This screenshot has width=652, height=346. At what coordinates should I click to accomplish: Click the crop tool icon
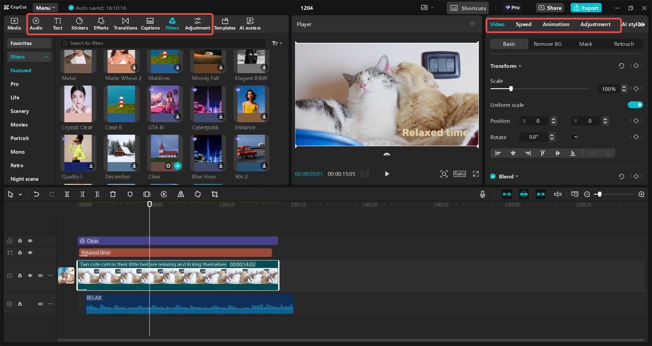214,194
